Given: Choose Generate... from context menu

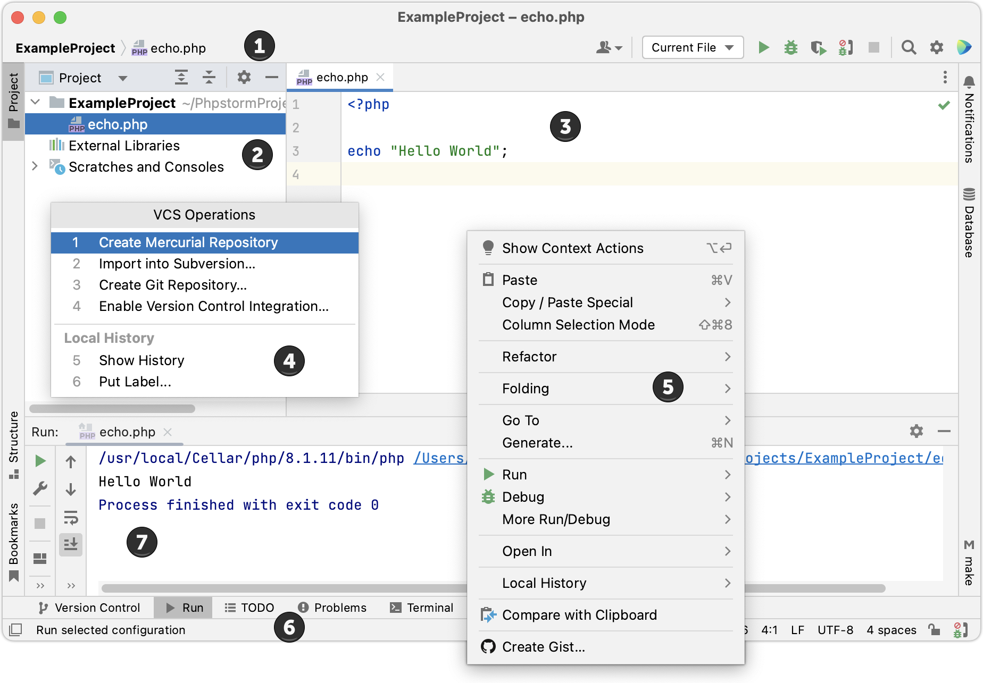Looking at the screenshot, I should point(605,443).
